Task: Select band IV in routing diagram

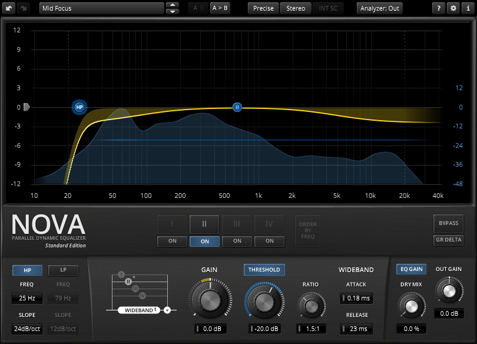Action: click(143, 295)
